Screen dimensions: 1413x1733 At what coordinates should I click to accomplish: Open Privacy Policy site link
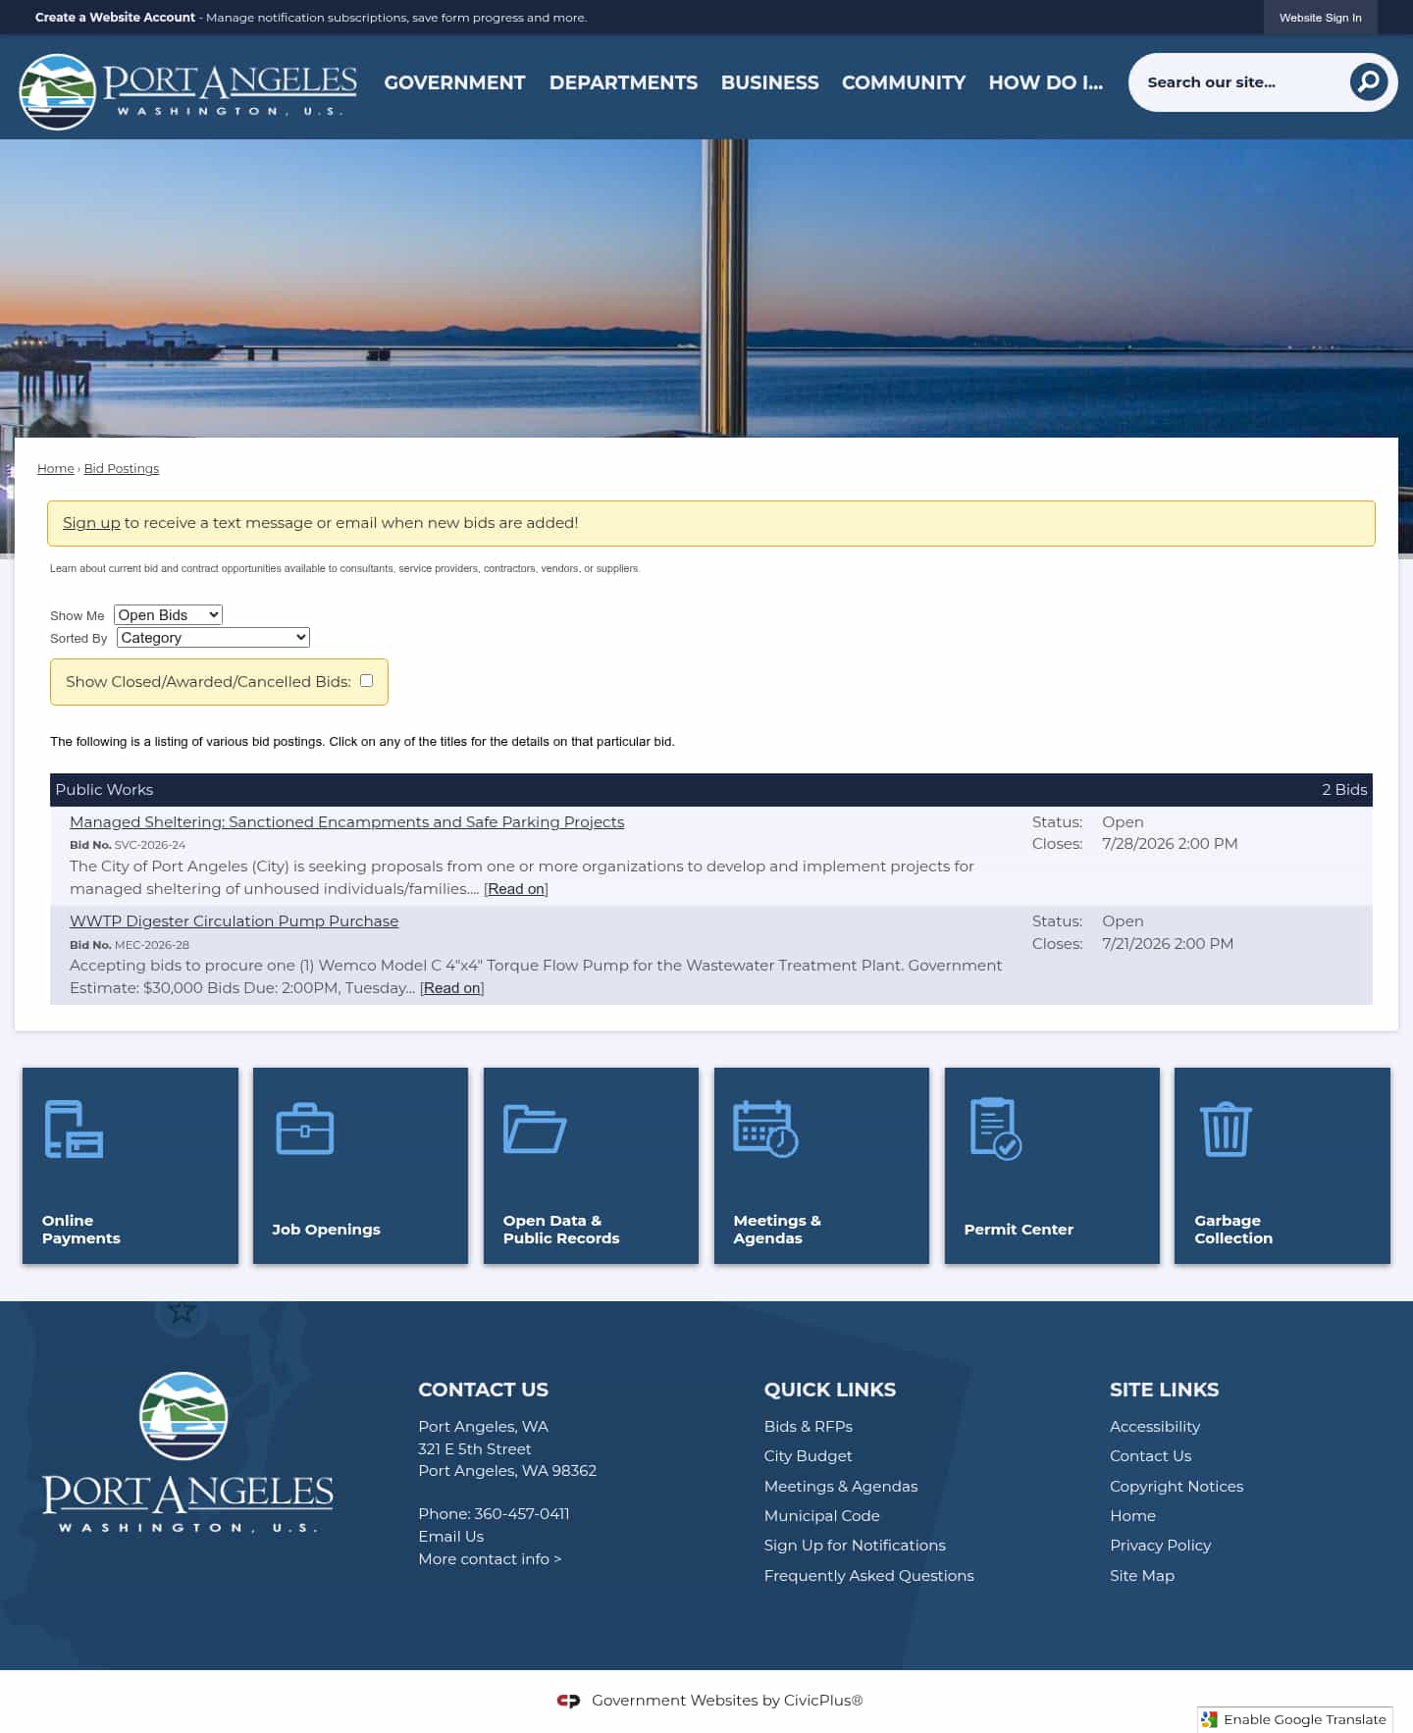1160,1546
